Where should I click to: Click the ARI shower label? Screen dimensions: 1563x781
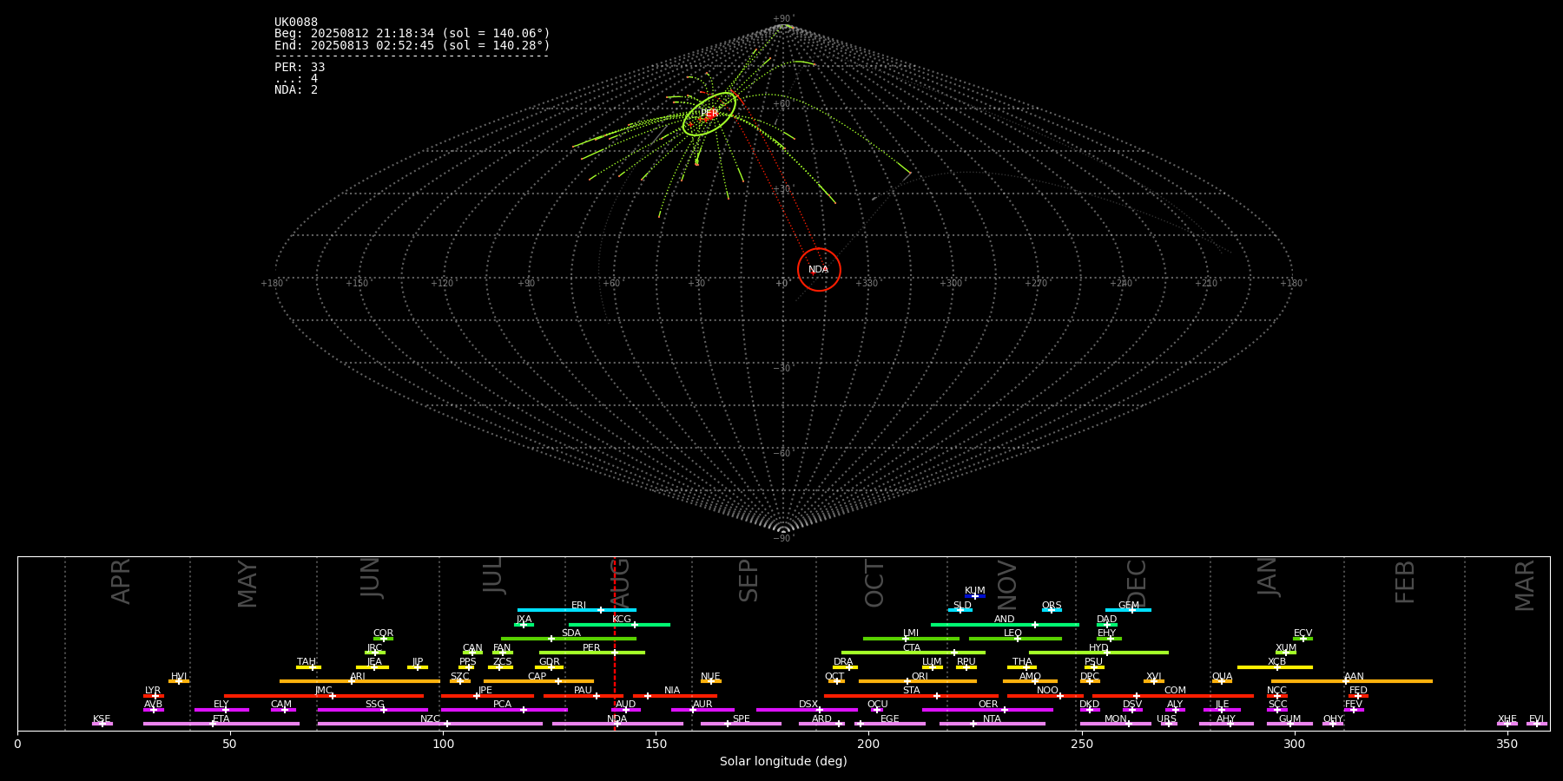[x=358, y=677]
